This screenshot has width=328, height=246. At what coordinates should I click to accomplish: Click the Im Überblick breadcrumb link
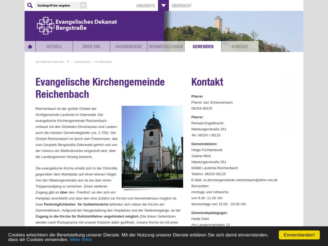103,62
